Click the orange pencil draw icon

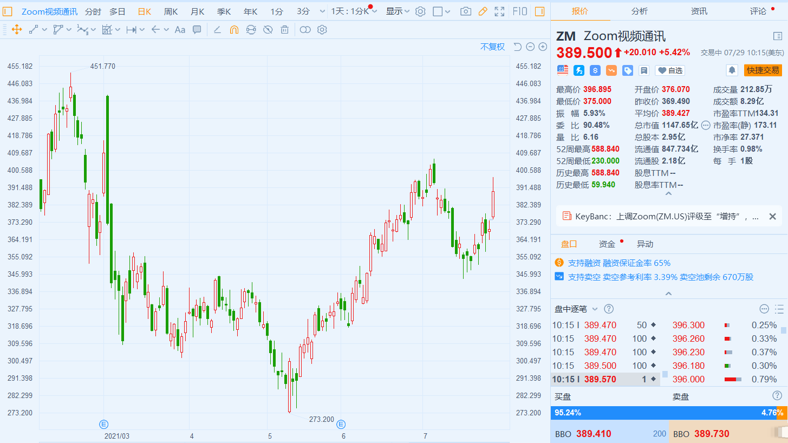tap(483, 11)
